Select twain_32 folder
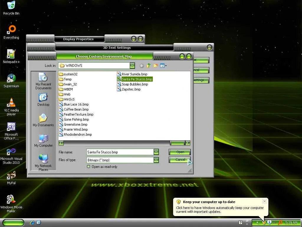This screenshot has height=227, width=302. coord(68,84)
